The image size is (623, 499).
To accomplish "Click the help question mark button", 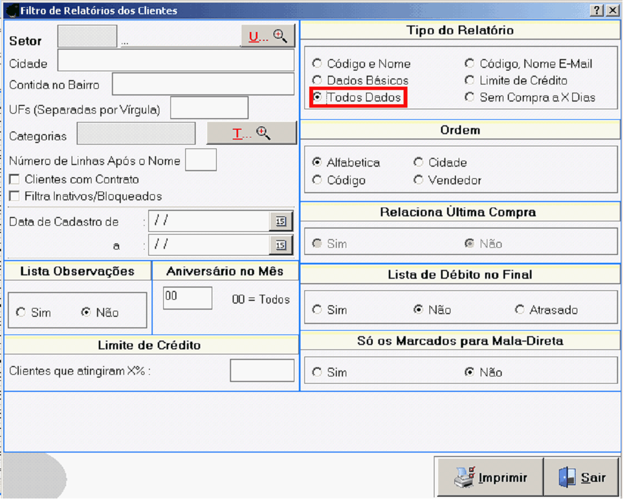I will pyautogui.click(x=597, y=10).
